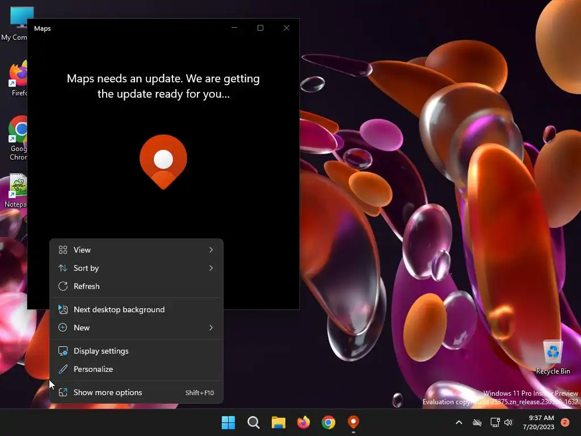Click the Maps title bar text
This screenshot has width=581, height=436.
pos(42,28)
